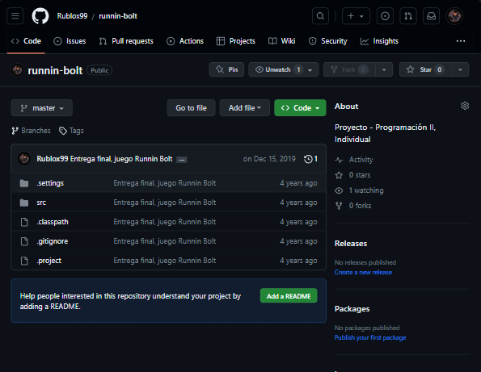The image size is (481, 372).
Task: Open the Wiki tab
Action: pyautogui.click(x=281, y=41)
